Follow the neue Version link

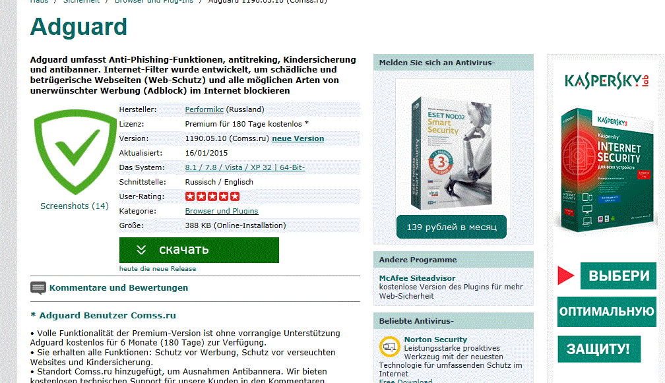click(298, 138)
